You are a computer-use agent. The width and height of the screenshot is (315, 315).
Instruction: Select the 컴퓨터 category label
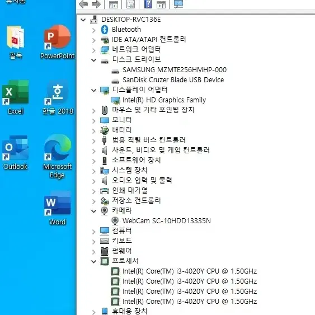pyautogui.click(x=122, y=231)
